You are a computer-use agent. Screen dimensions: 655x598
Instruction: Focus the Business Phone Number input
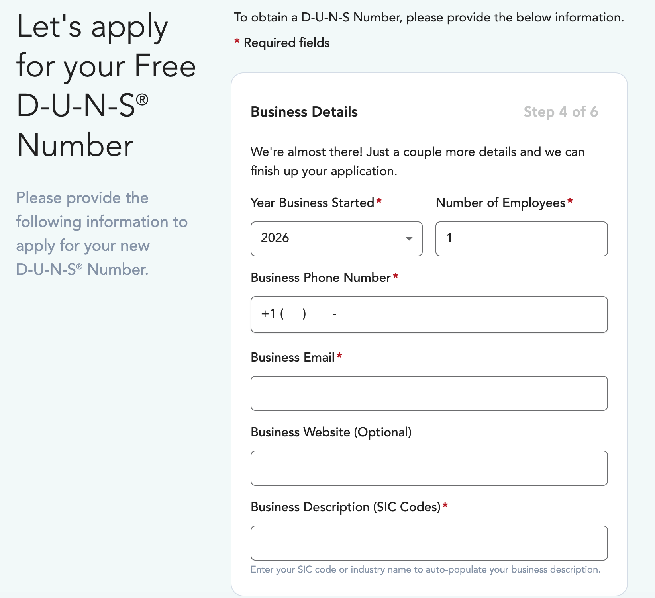pos(429,314)
